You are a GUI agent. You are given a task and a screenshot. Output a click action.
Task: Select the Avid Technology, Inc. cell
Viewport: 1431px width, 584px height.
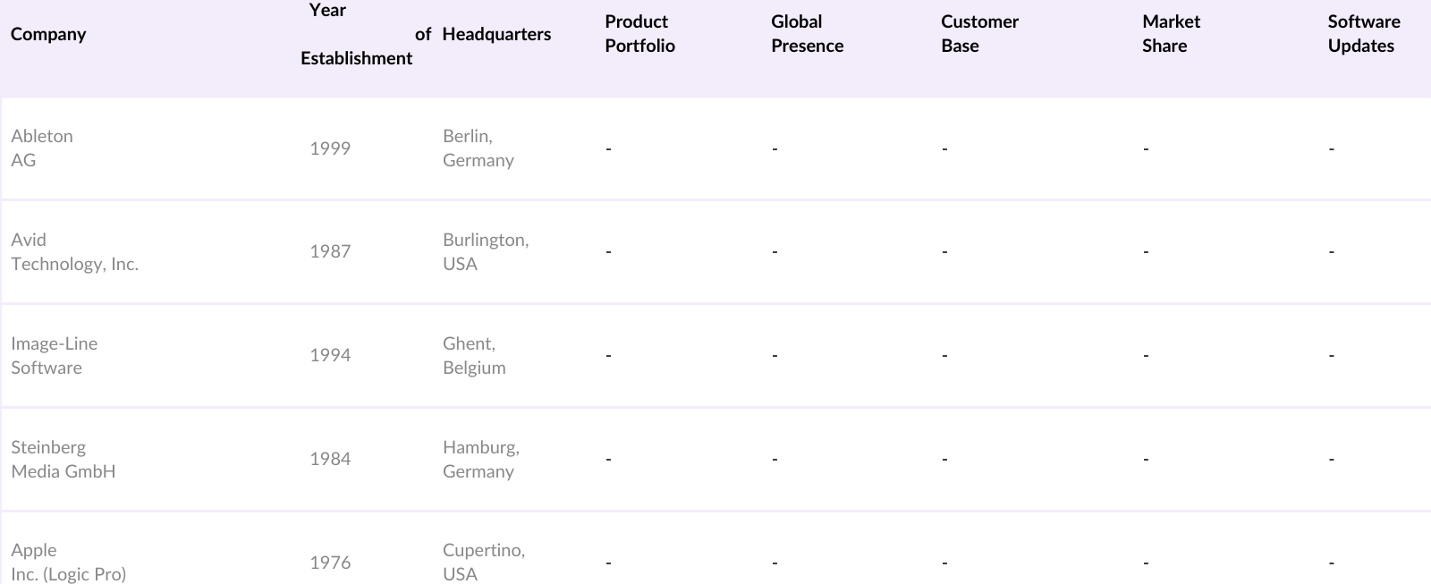pos(74,252)
